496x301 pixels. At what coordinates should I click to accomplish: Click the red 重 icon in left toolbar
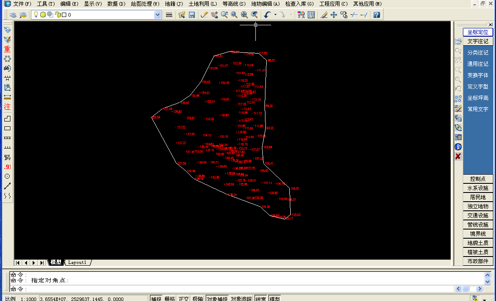click(x=7, y=49)
